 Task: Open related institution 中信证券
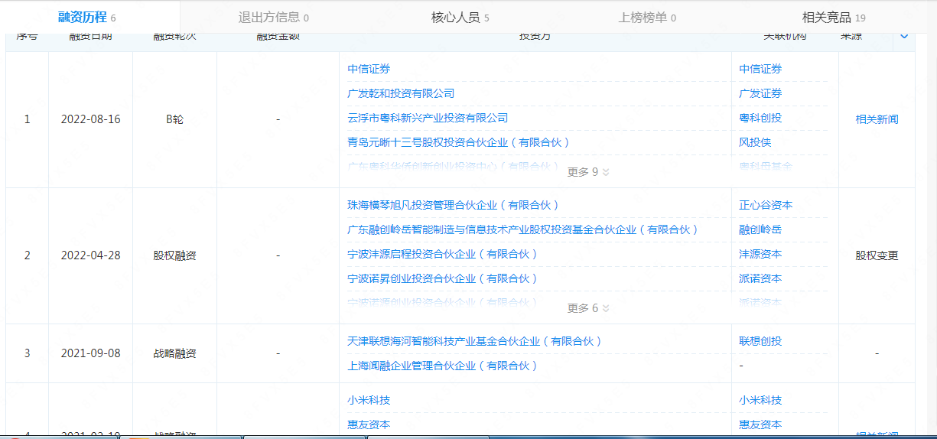pos(760,69)
